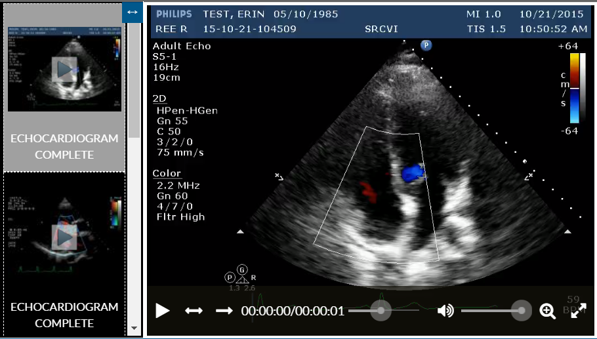Select the forward-only playback arrow
This screenshot has height=339, width=597.
point(224,311)
